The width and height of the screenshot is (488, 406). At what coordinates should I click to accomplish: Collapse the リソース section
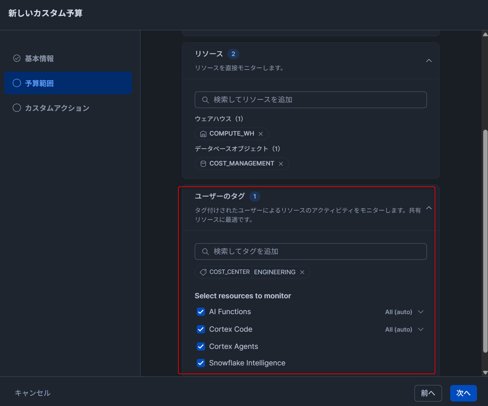click(429, 61)
